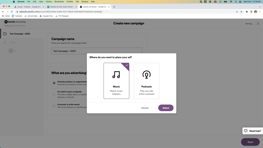Select the Music ad placement card
Screen dimensions: 263x148
[x=116, y=81]
